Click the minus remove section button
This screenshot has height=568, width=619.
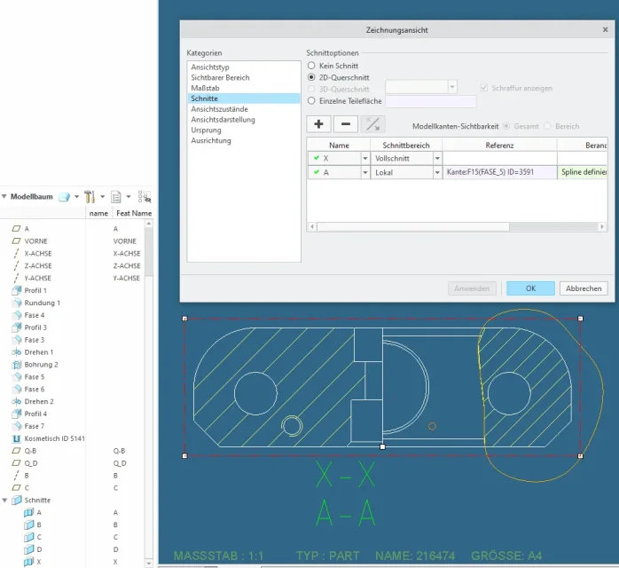click(346, 124)
